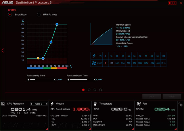Click the green temperature range color bar
Viewport: 184px width, 131px height.
click(x=47, y=68)
